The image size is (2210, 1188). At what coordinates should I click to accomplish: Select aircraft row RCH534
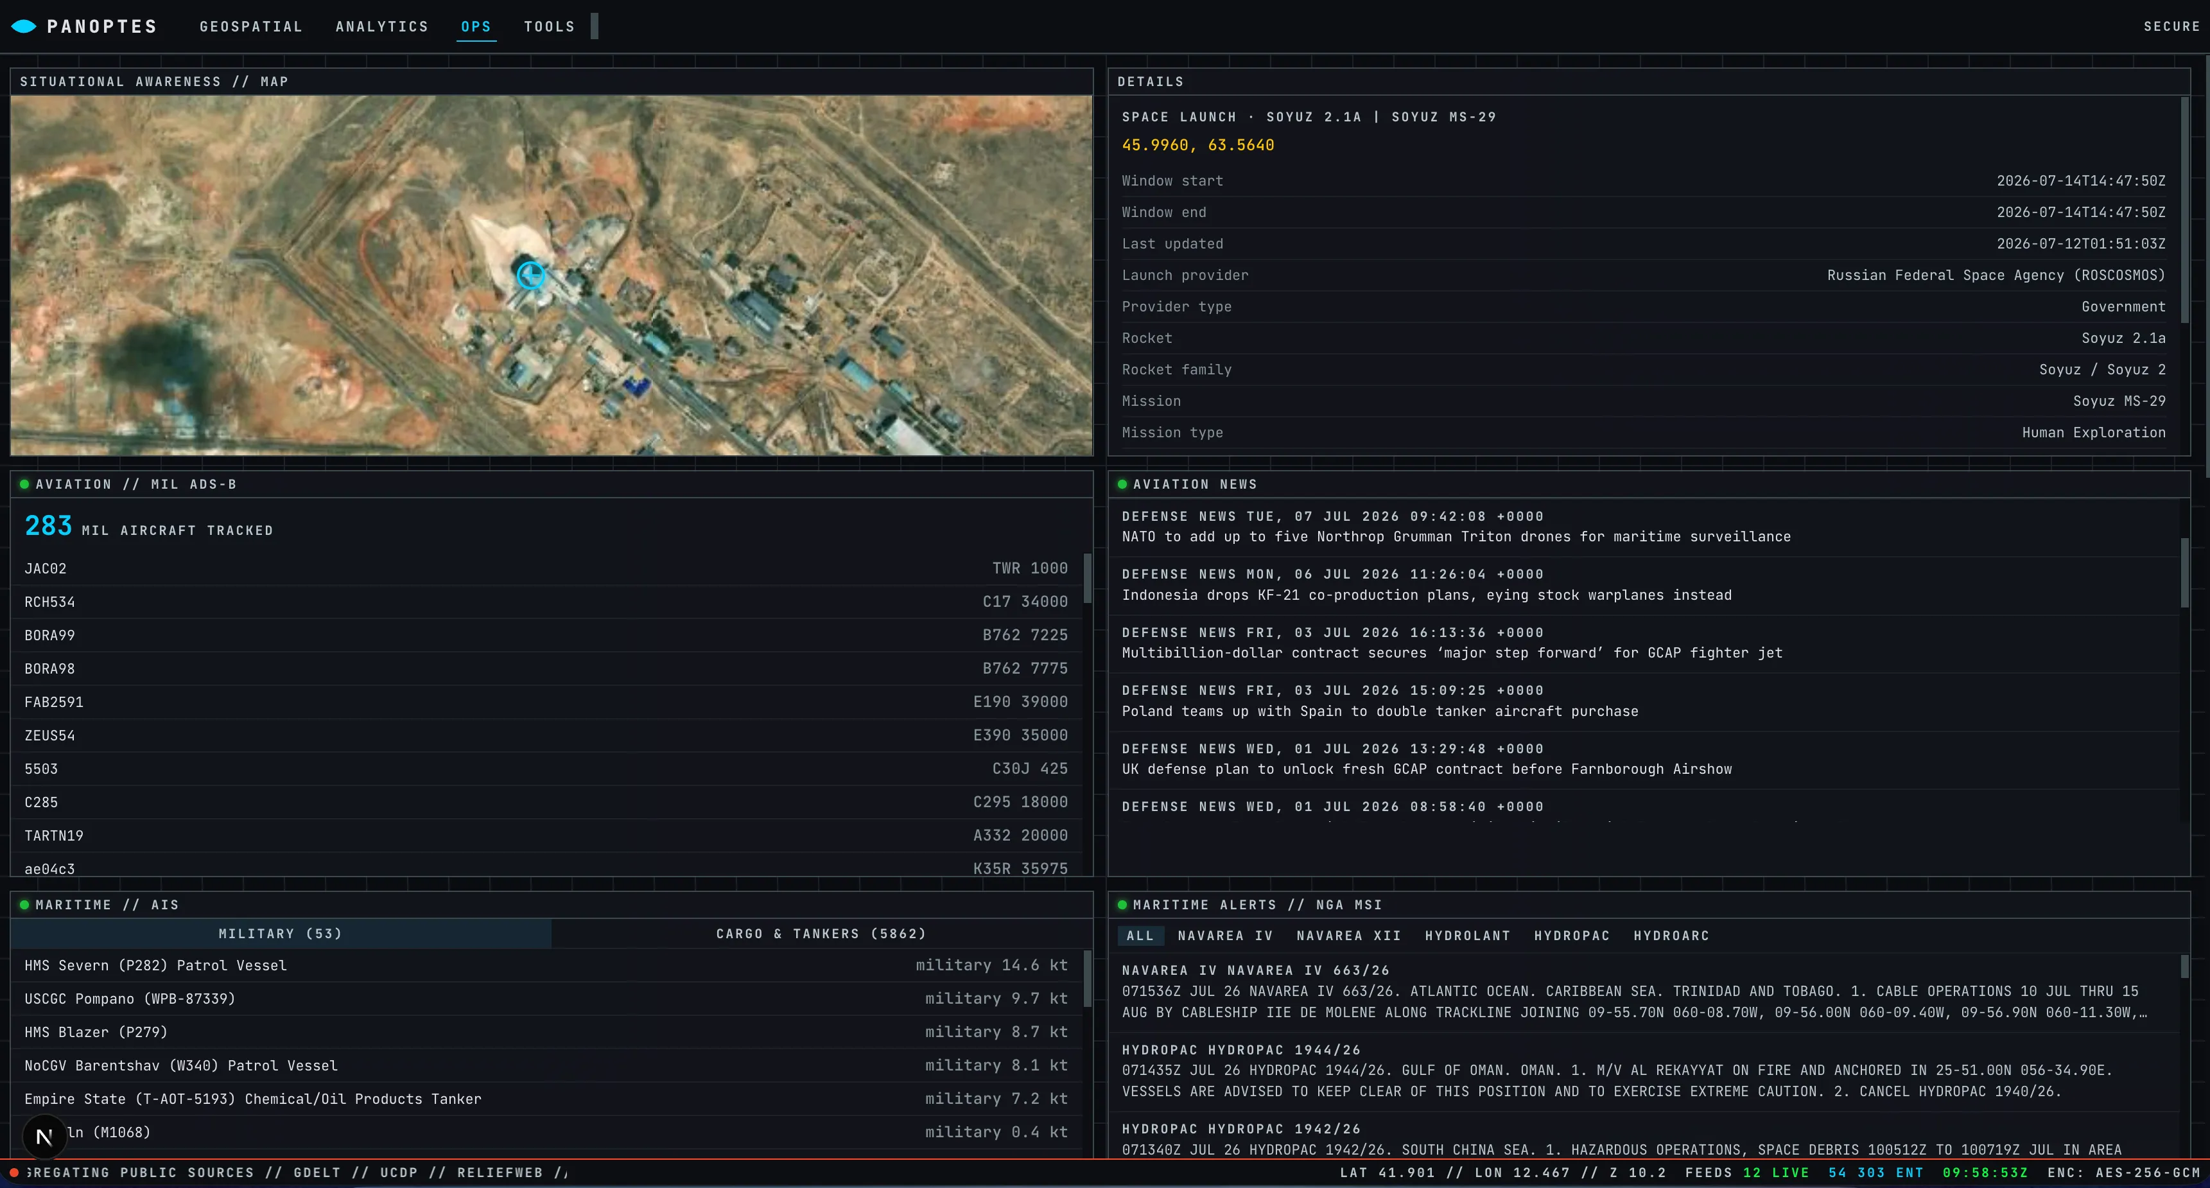546,602
